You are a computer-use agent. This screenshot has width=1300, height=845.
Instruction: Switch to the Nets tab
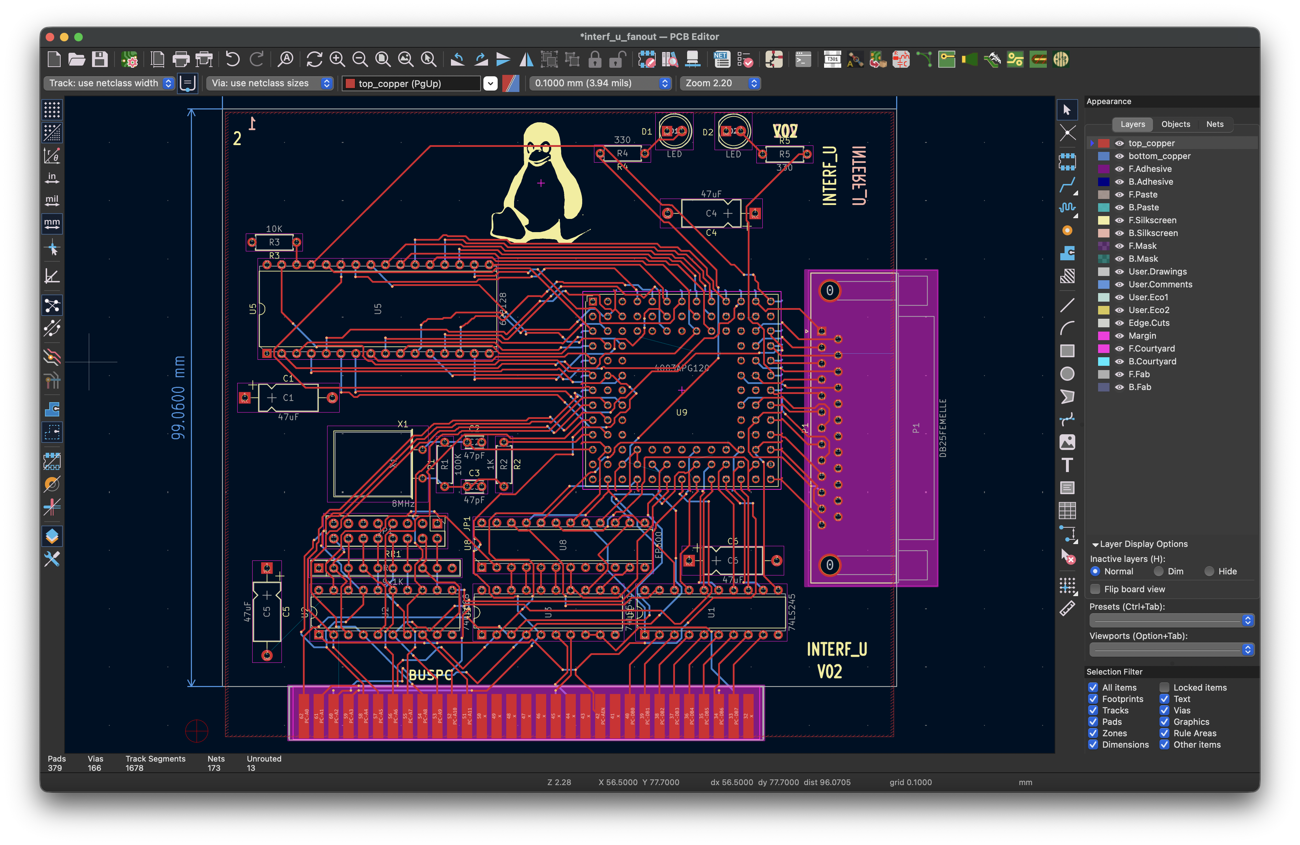click(1215, 124)
